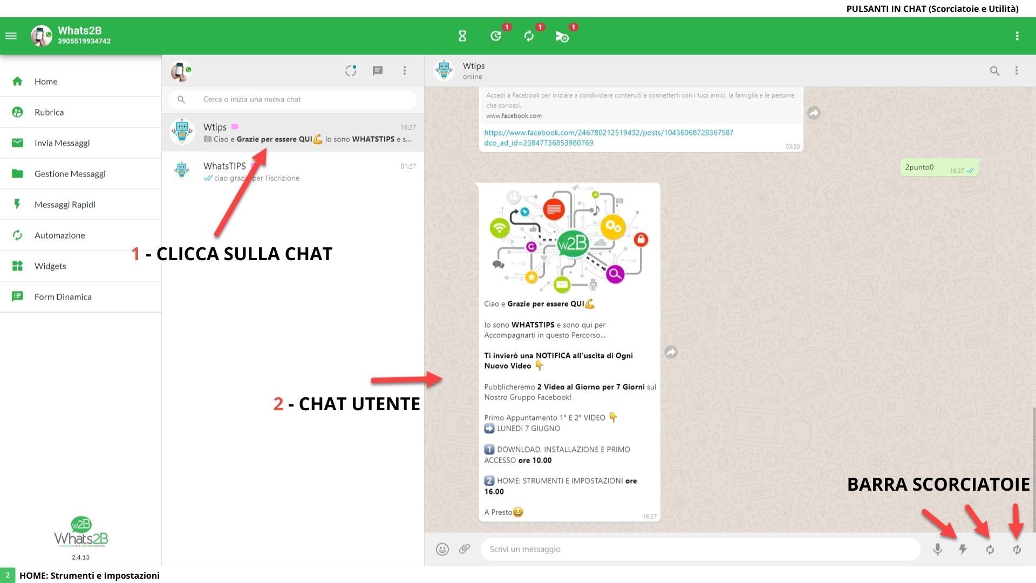The height and width of the screenshot is (583, 1036).
Task: Click the Gestione Messaggi folder icon
Action: point(17,174)
